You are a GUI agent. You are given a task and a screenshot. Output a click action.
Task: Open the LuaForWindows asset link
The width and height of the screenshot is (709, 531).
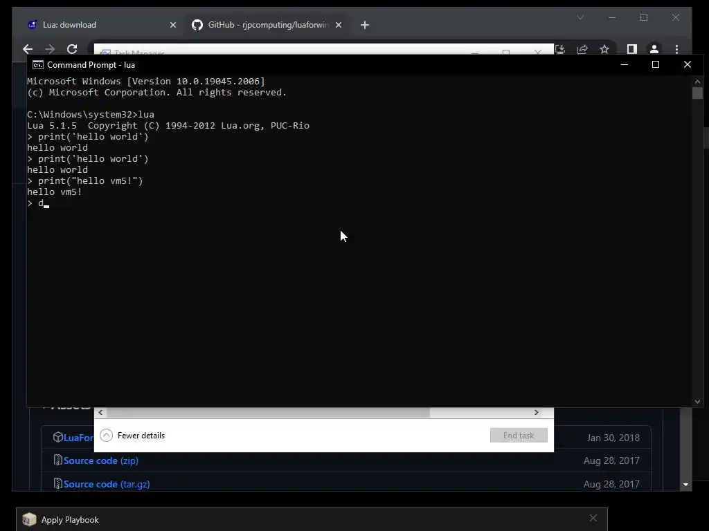78,438
